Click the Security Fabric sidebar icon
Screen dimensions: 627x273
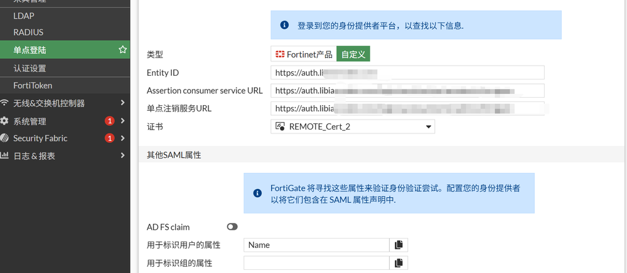5,138
